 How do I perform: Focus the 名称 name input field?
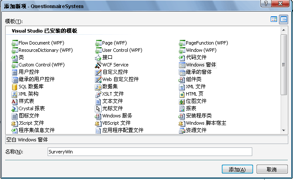click(x=150, y=152)
